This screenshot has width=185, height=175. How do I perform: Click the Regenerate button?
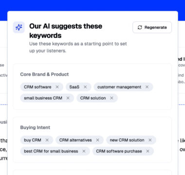[152, 27]
